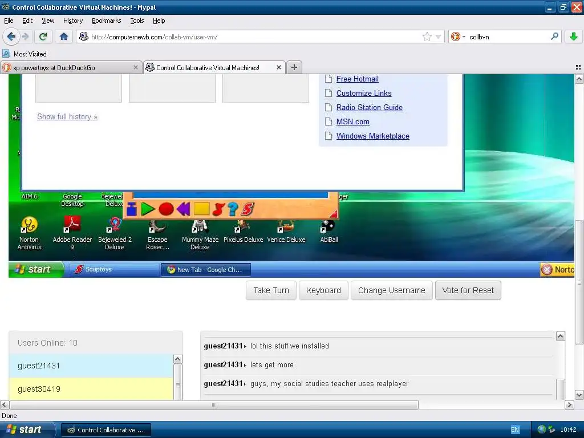Screen dimensions: 584x438
Task: Click the Souptoys purple rewind arrows
Action: pyautogui.click(x=183, y=209)
